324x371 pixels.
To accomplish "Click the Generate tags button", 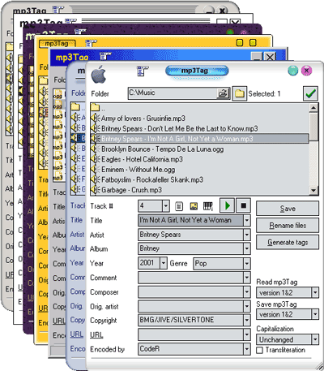I will pyautogui.click(x=288, y=242).
